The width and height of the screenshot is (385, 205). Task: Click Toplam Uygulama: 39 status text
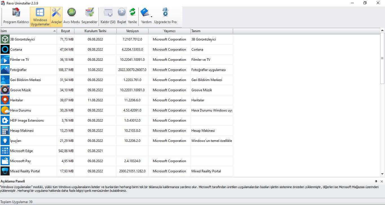point(17,202)
